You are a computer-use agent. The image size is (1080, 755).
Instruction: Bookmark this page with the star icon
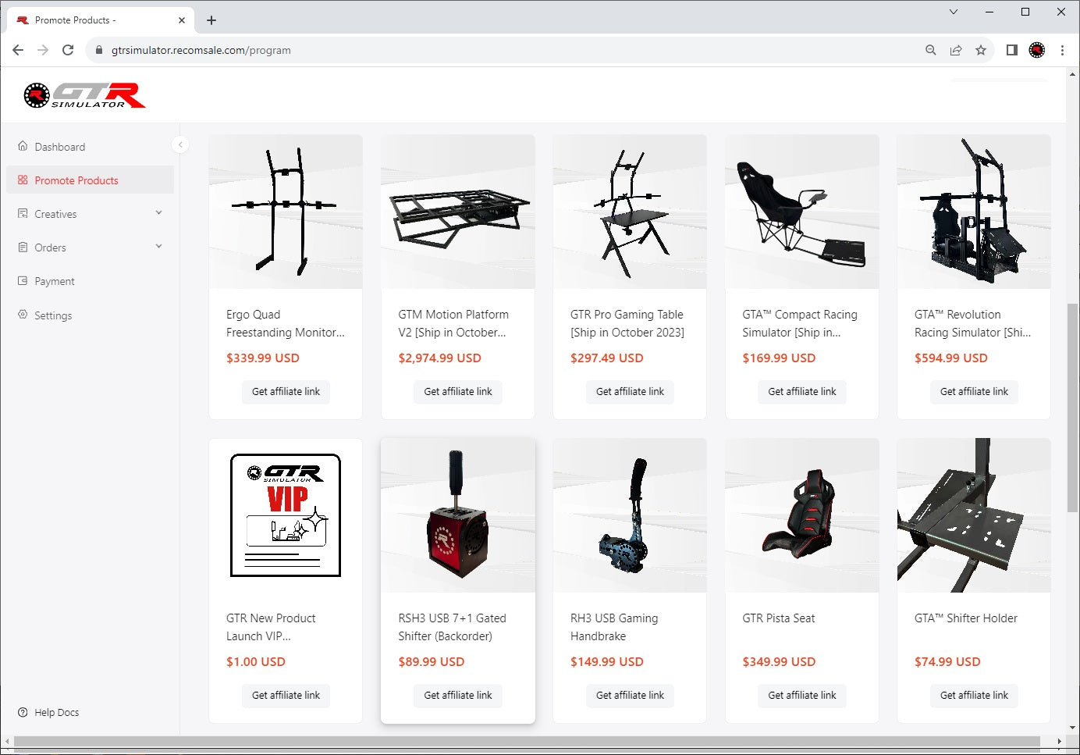[981, 50]
